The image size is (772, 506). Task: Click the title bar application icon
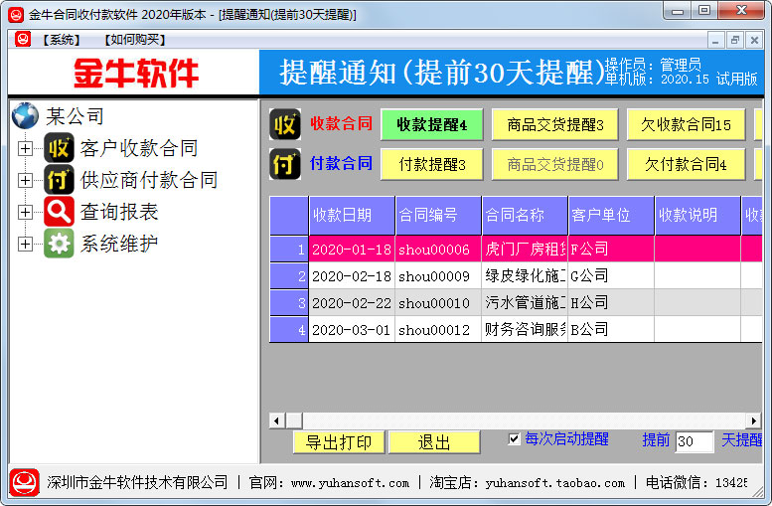coord(16,15)
